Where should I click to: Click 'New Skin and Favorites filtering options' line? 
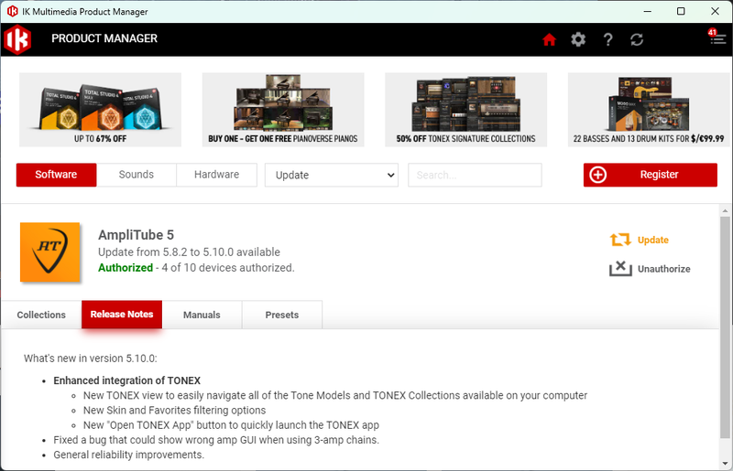pyautogui.click(x=174, y=411)
